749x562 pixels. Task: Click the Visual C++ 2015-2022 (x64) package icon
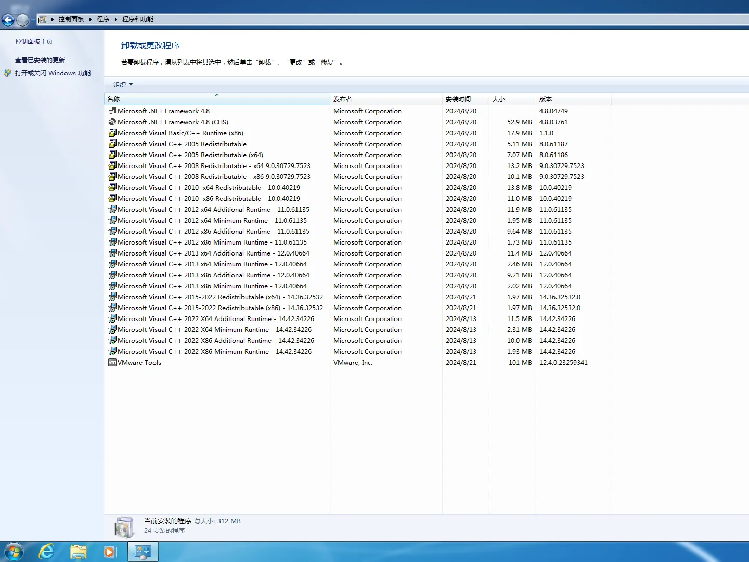point(112,297)
